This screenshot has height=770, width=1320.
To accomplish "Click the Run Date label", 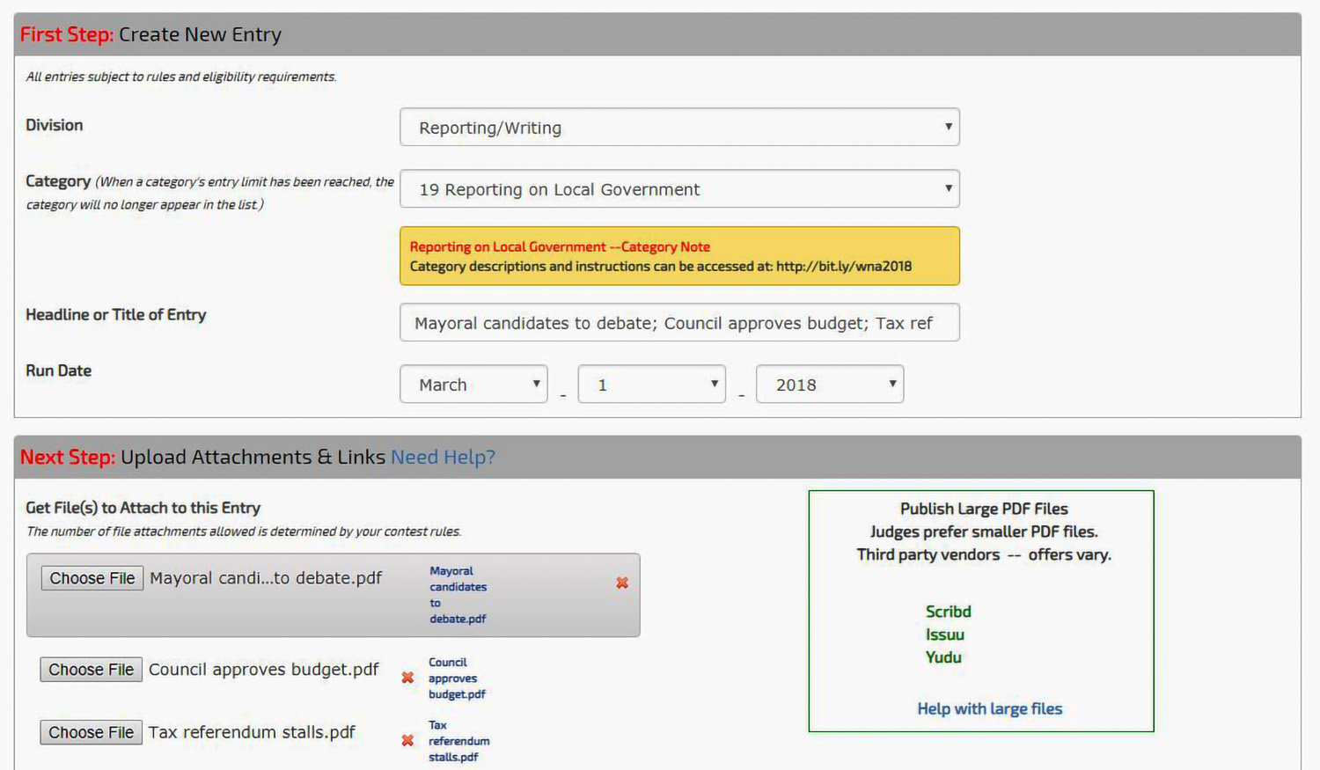I will [x=58, y=370].
